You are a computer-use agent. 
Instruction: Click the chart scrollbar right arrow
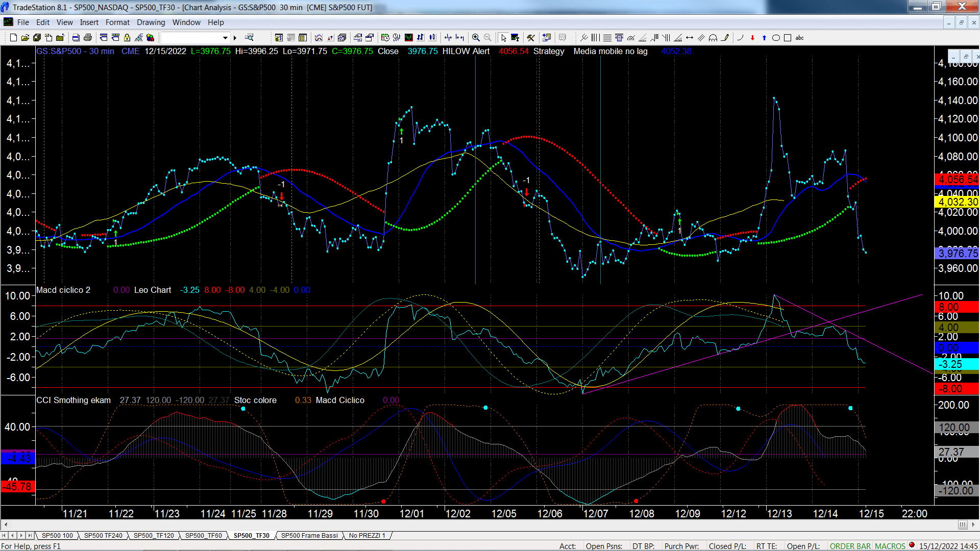[x=974, y=525]
